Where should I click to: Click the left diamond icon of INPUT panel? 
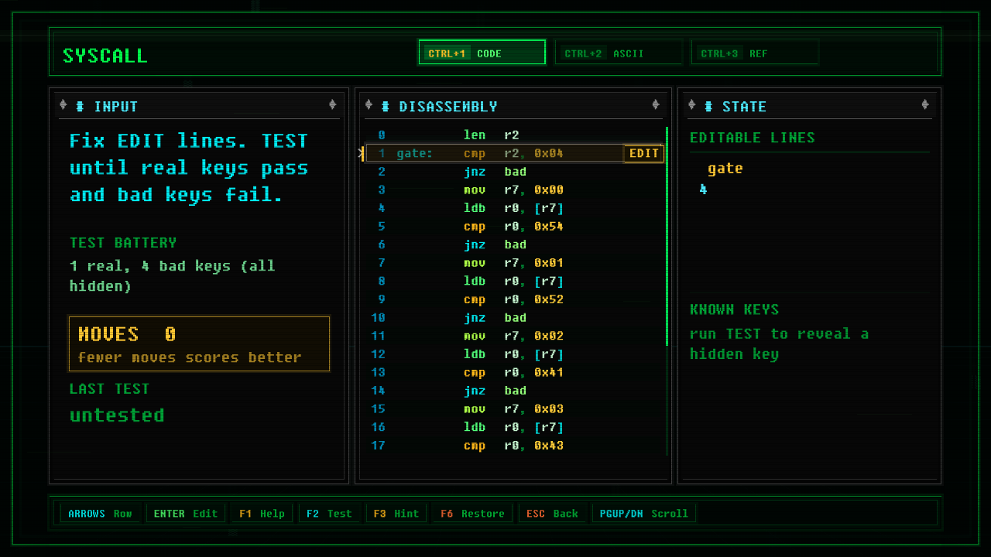coord(63,105)
